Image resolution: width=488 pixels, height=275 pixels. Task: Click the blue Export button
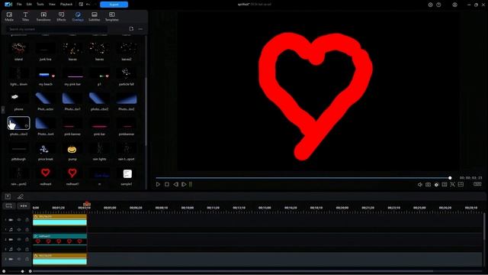coord(114,5)
